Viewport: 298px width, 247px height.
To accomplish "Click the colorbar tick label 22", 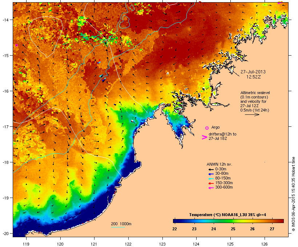I will point(175,229).
